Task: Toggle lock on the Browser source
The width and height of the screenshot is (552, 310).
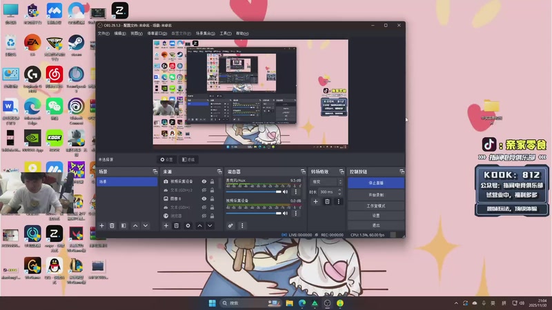Action: (x=212, y=216)
